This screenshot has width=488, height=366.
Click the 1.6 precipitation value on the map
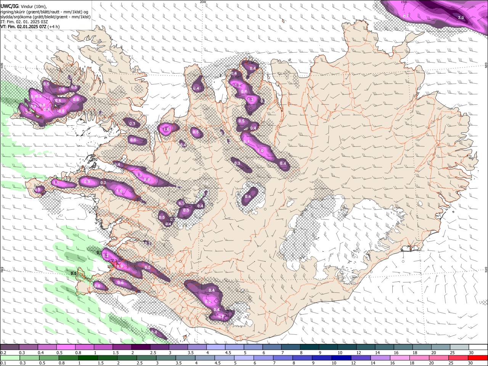166,130
